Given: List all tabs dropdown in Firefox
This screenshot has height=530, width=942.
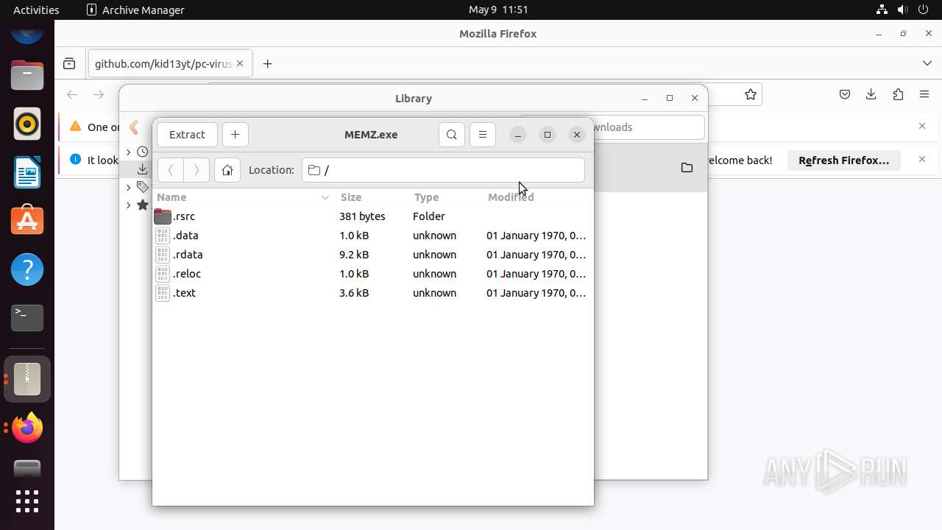Looking at the screenshot, I should 927,64.
